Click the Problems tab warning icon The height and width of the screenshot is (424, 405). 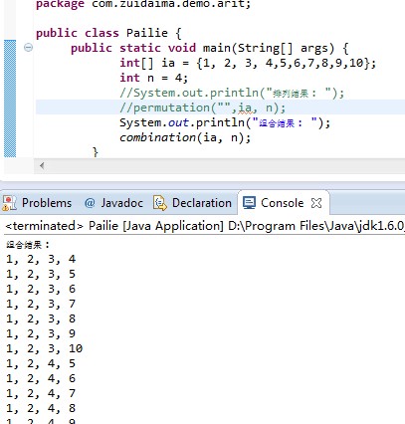click(x=9, y=203)
